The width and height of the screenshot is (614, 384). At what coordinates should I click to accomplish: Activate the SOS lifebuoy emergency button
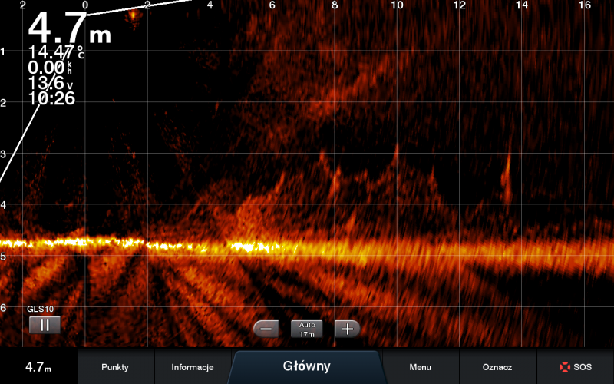click(575, 367)
